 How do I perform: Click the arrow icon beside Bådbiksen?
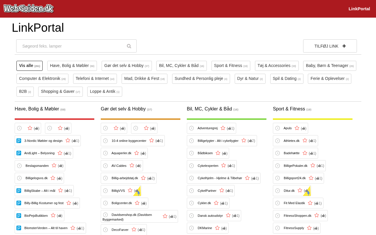point(192,153)
